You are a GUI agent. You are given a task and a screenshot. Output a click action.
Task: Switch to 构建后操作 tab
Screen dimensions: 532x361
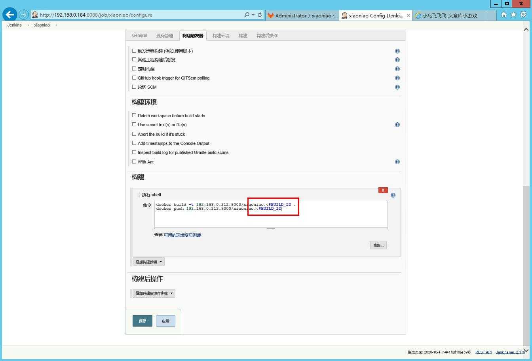267,36
